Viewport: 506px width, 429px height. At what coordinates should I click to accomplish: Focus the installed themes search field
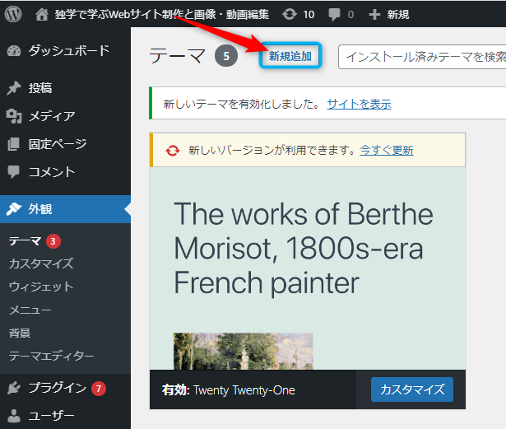click(422, 57)
